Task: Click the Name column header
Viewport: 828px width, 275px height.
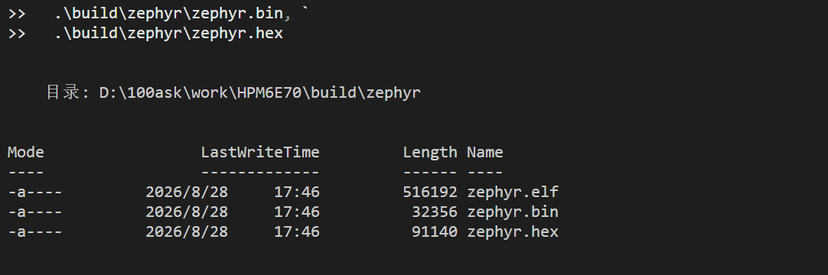Action: (x=484, y=152)
